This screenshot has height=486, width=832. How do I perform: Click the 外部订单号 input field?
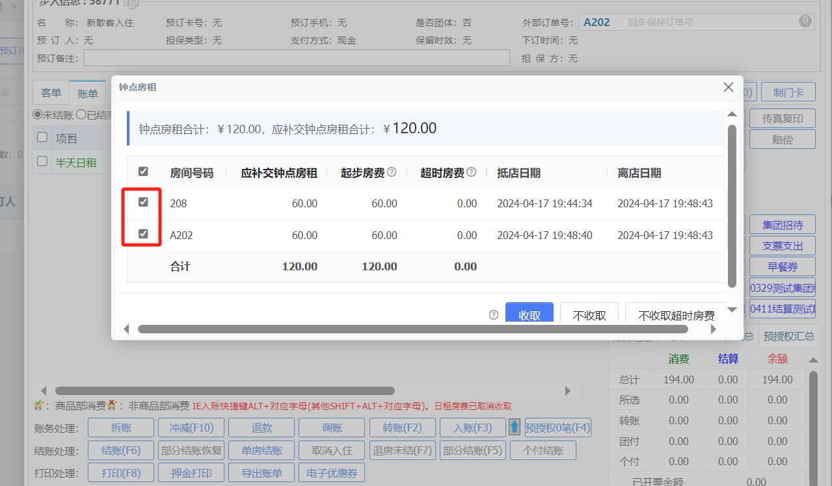coord(696,21)
